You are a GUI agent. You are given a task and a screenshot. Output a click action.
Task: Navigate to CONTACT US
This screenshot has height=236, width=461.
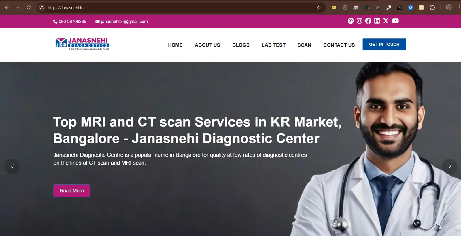click(339, 45)
